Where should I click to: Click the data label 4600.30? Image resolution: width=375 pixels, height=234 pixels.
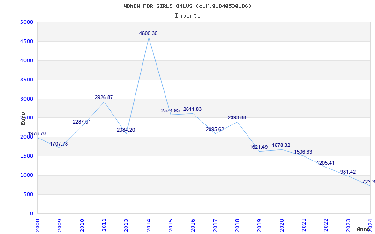[x=148, y=33]
